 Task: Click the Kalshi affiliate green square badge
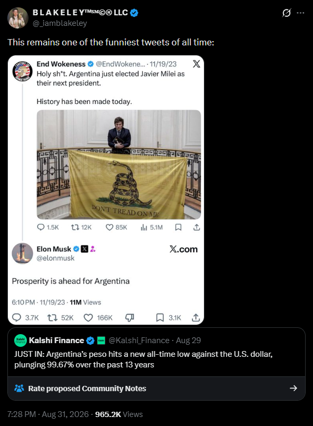(101, 340)
